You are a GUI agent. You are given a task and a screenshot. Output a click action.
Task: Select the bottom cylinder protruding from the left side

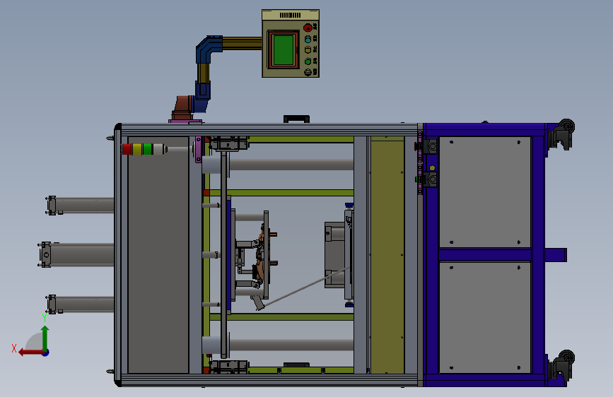[81, 304]
